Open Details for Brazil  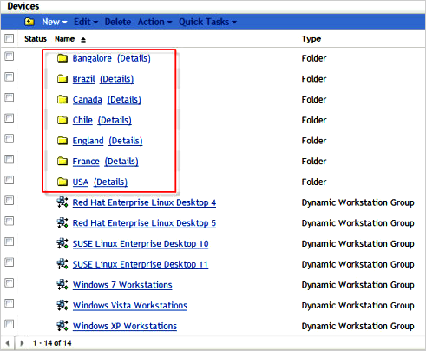click(117, 79)
